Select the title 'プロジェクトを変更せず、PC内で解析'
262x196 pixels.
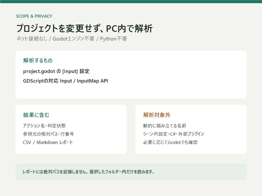tap(84, 28)
